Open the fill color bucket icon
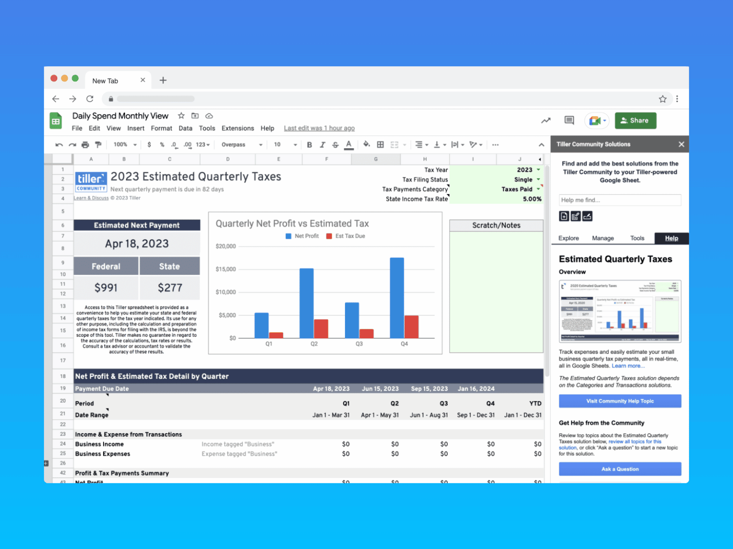 367,144
